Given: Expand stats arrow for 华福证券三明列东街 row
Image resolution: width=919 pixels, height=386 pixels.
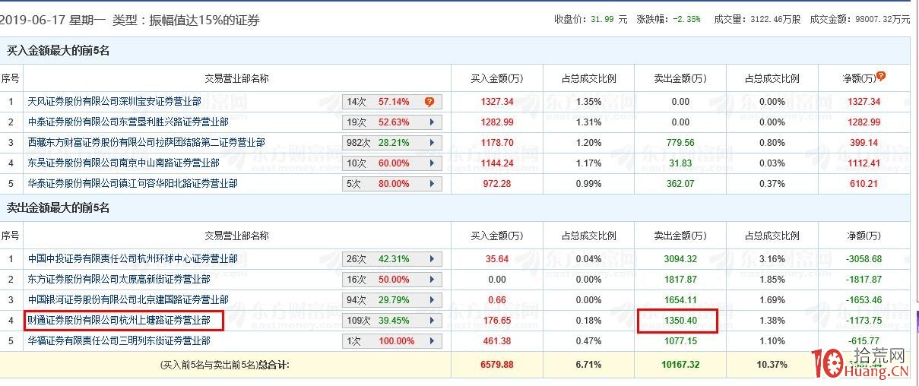Looking at the screenshot, I should (432, 341).
